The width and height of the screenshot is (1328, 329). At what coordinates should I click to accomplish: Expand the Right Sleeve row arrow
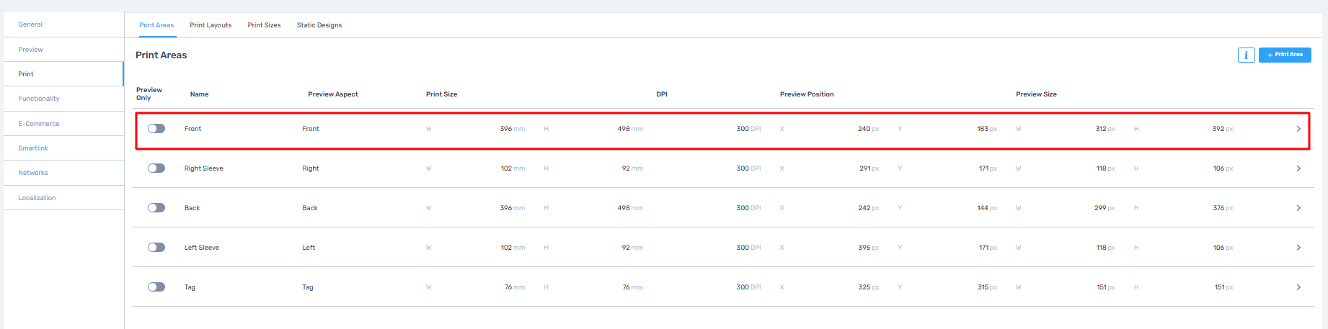click(x=1298, y=168)
